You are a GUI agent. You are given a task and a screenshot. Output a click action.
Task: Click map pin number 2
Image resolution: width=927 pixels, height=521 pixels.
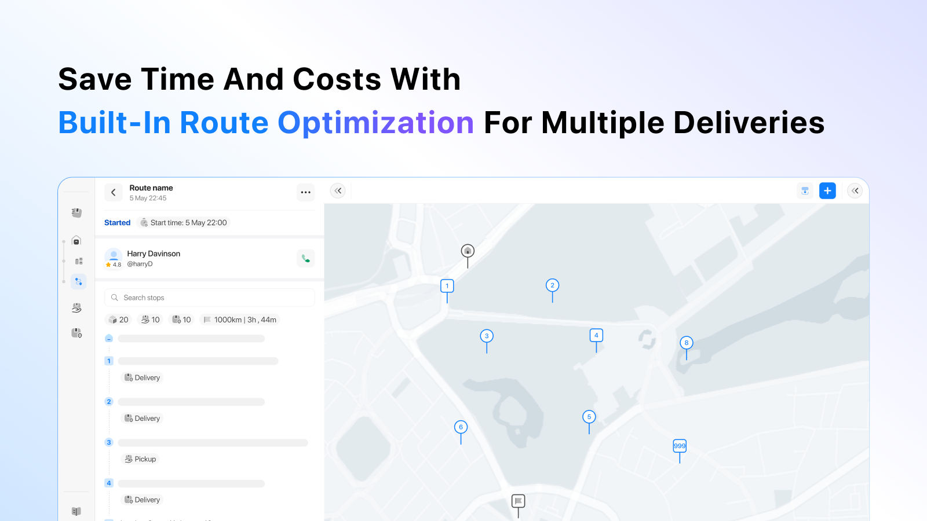[x=553, y=285]
